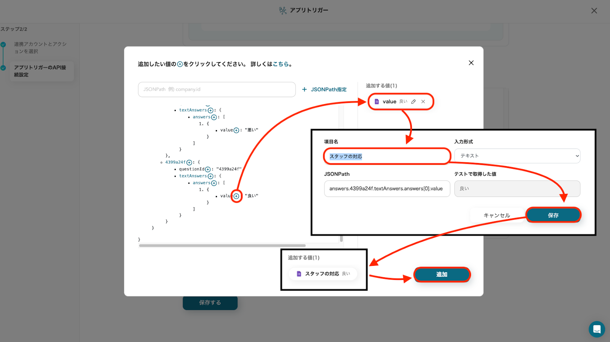Click the 追加 button
This screenshot has height=342, width=610.
[x=442, y=275]
